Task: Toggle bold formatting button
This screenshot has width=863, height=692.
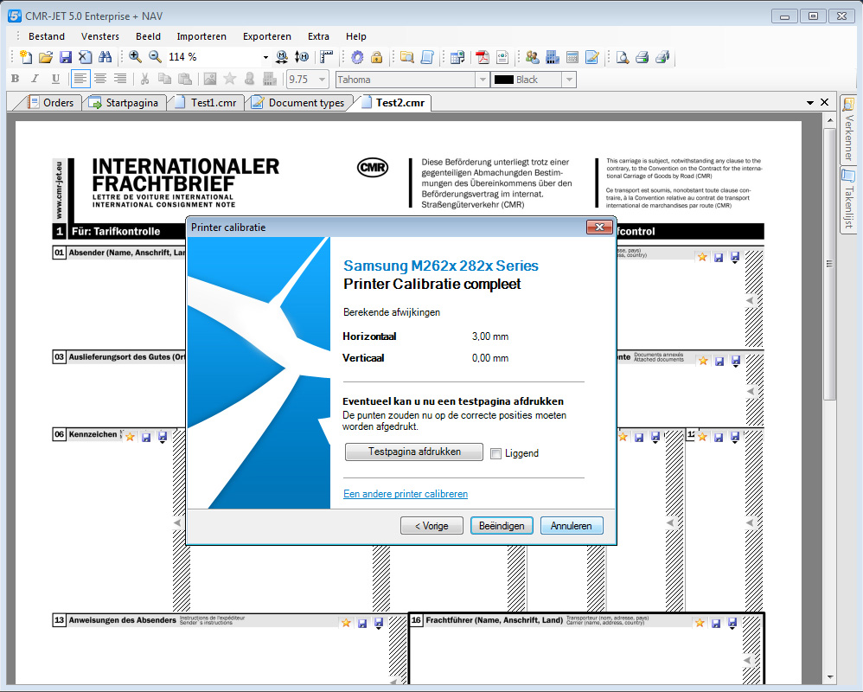Action: (15, 80)
